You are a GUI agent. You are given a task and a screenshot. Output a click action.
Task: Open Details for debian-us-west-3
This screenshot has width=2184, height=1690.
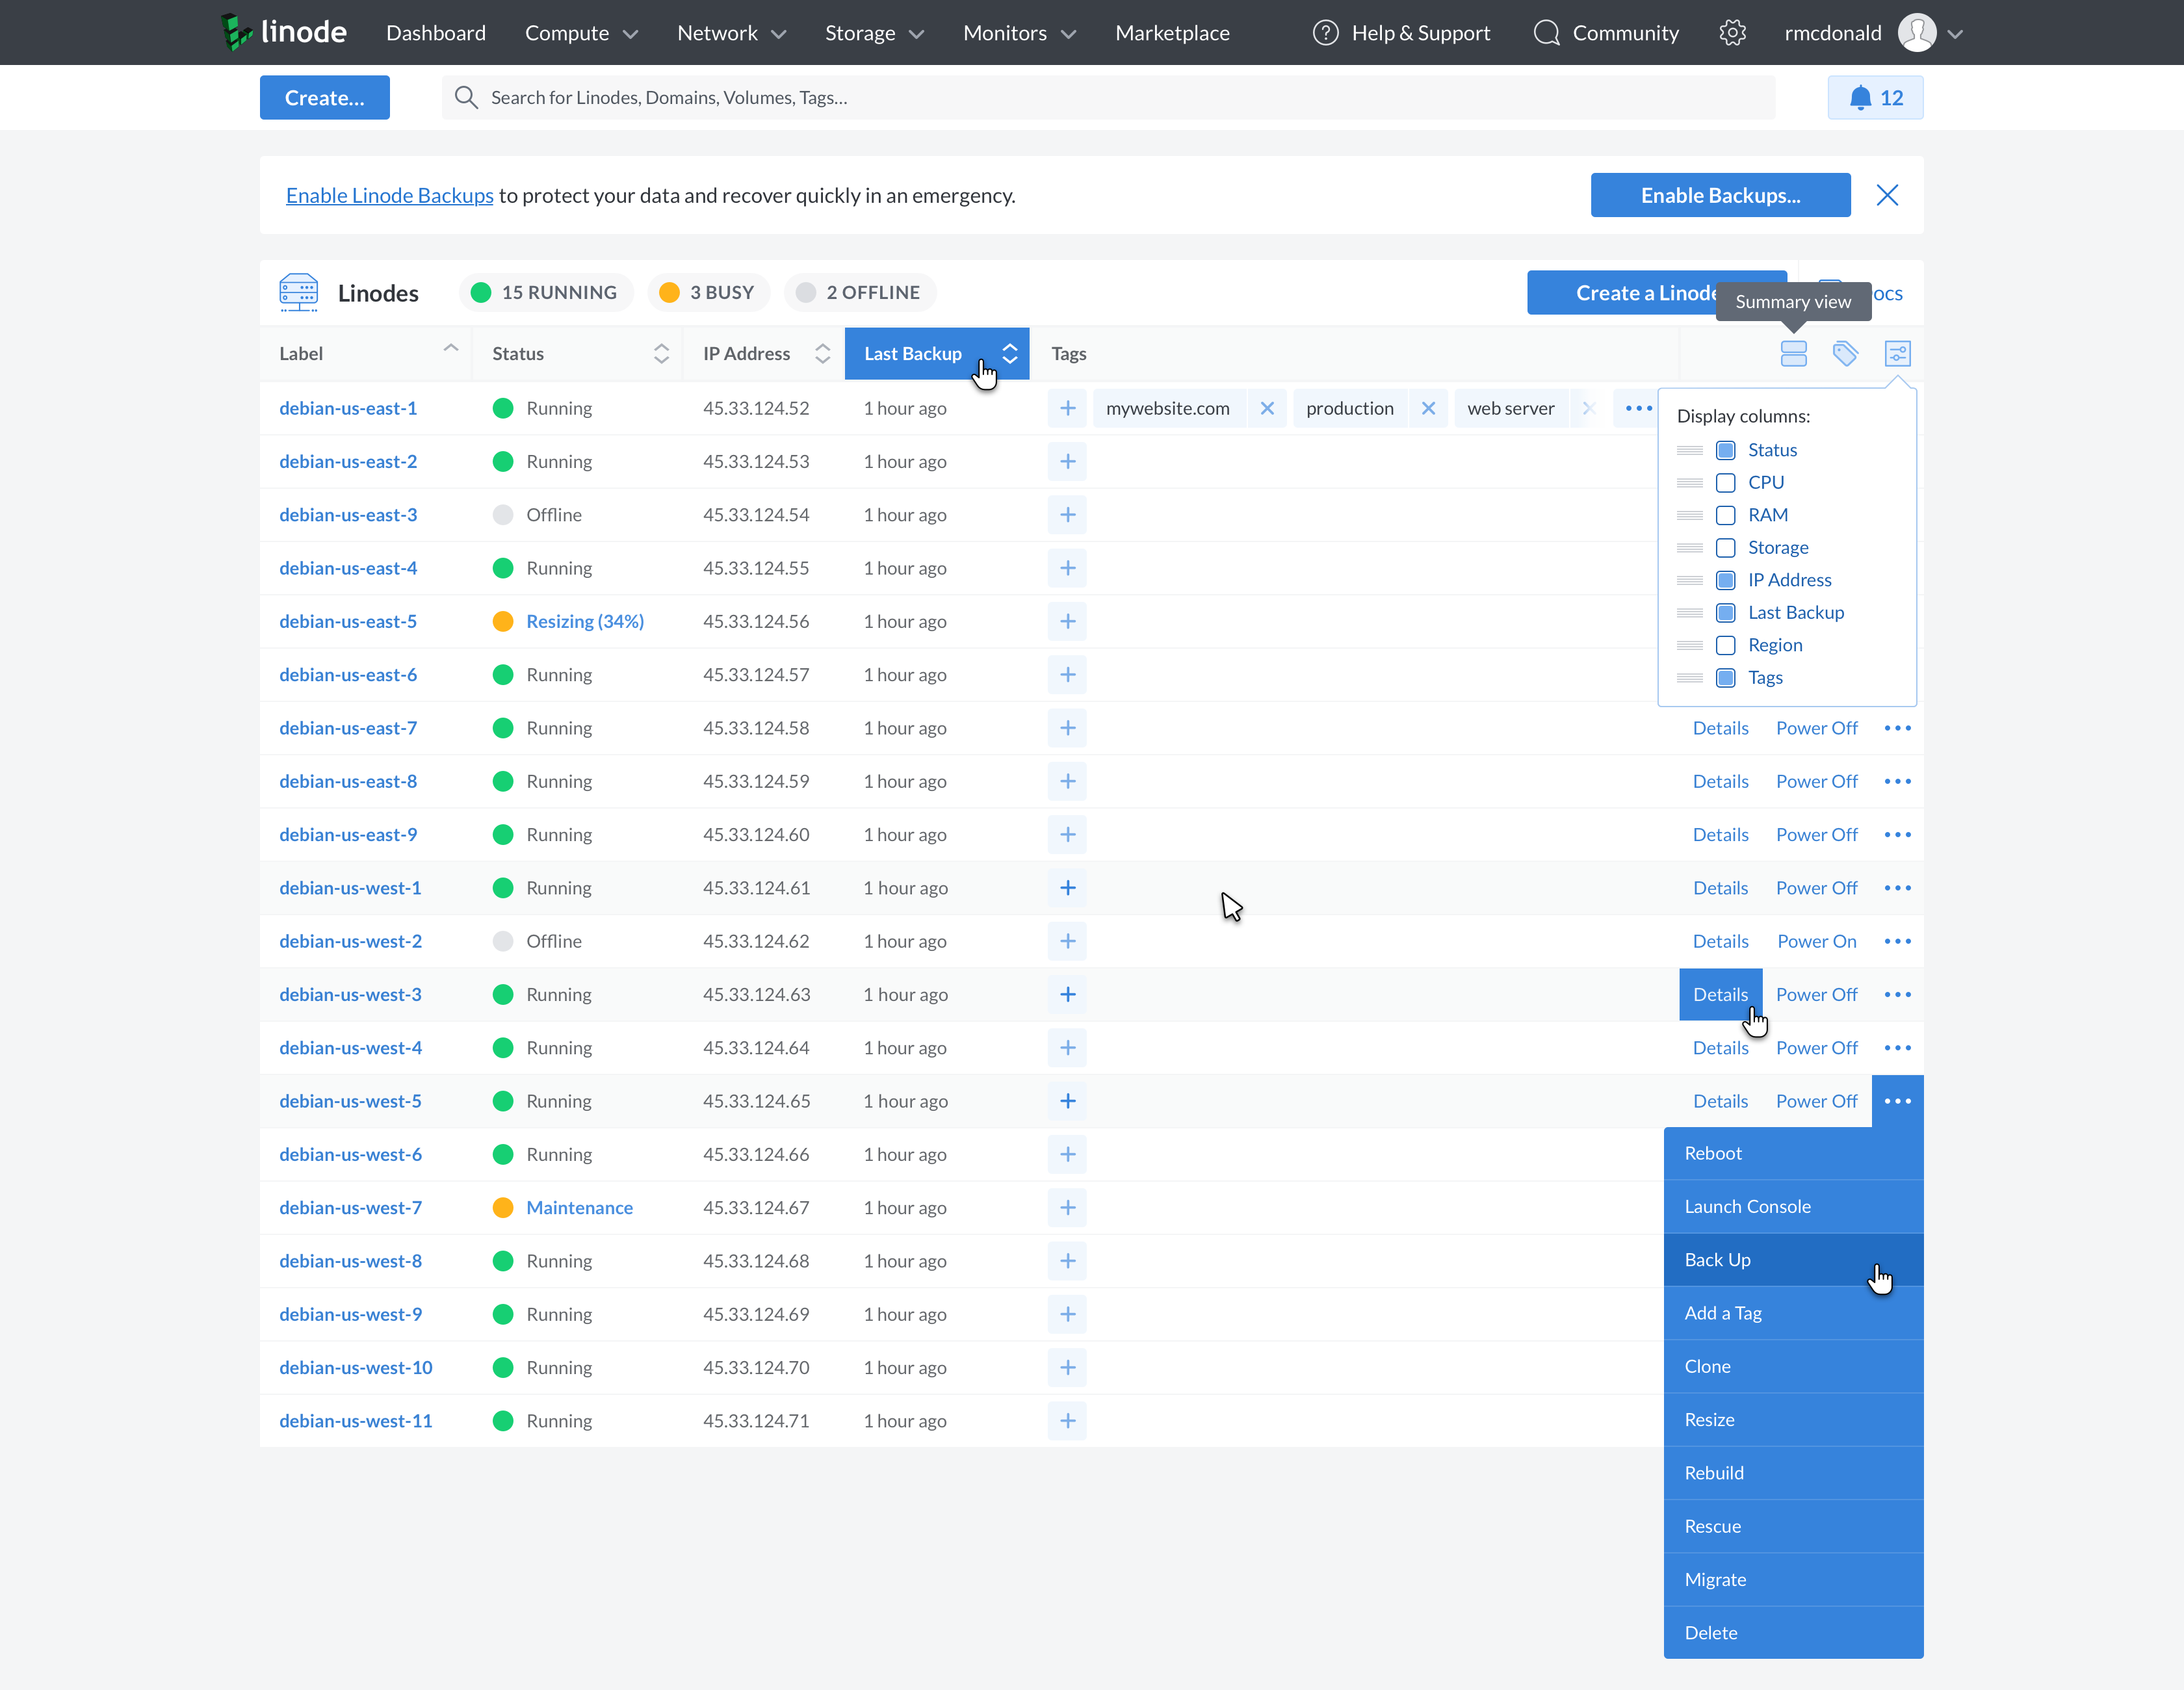pyautogui.click(x=1720, y=995)
